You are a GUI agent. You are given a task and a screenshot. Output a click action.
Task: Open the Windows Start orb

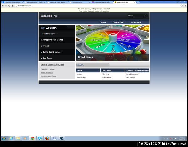coord(4,139)
